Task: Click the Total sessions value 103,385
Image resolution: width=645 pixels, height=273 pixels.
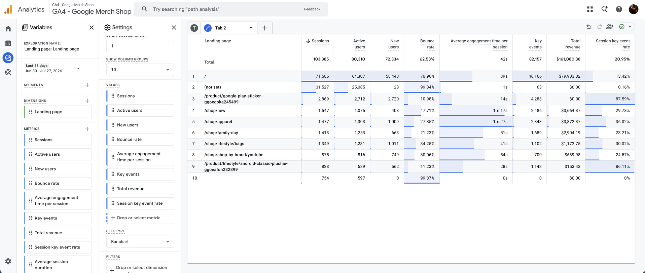Action: (321, 59)
